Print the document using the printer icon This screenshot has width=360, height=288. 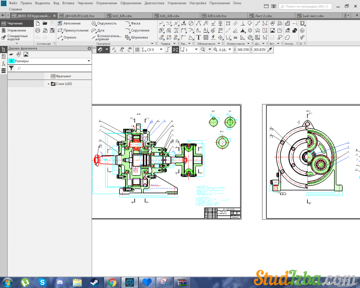pos(38,30)
